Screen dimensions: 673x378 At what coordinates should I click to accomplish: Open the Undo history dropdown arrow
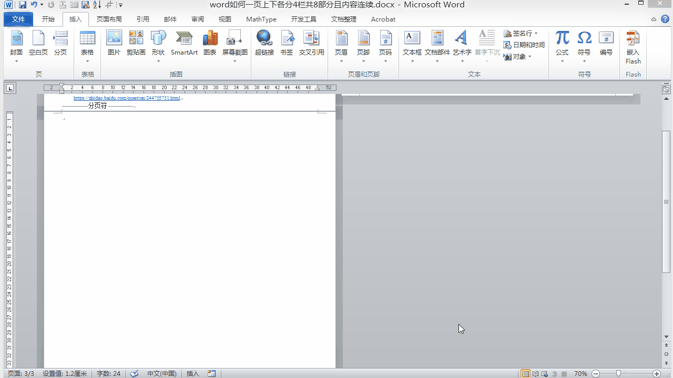click(42, 5)
